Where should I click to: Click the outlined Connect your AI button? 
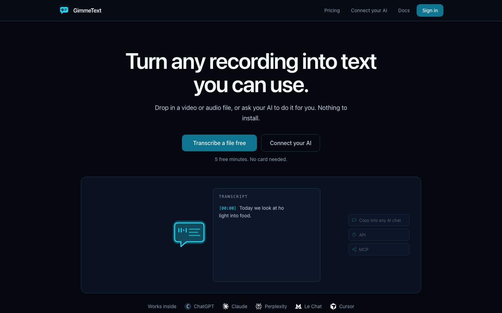coord(290,143)
